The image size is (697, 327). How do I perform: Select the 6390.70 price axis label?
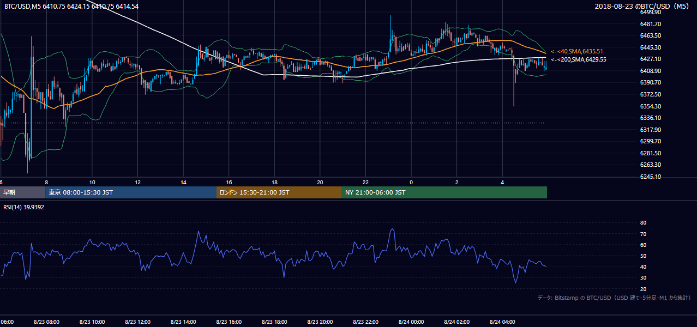point(650,82)
